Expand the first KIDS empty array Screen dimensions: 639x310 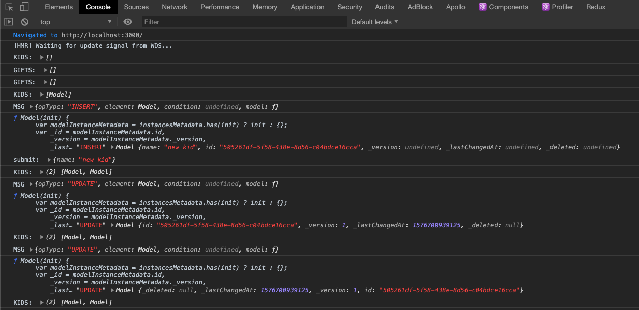(41, 57)
